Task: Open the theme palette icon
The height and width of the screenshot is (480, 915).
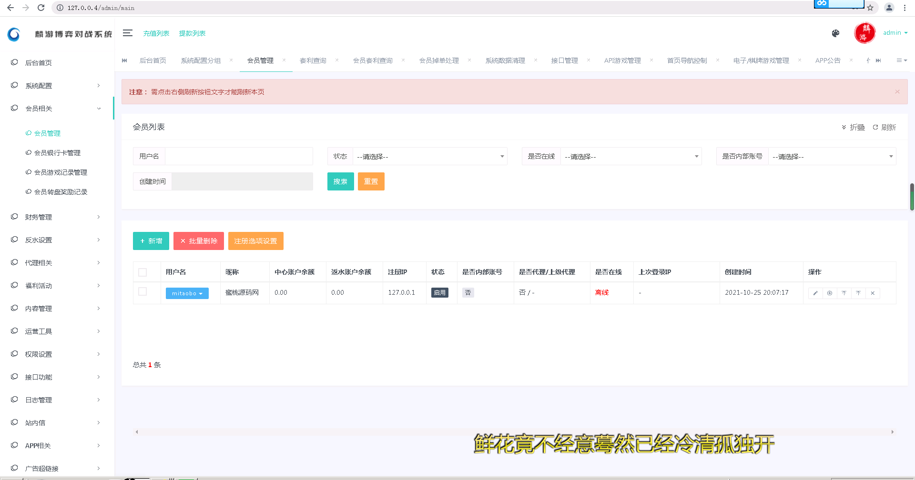Action: click(x=835, y=33)
